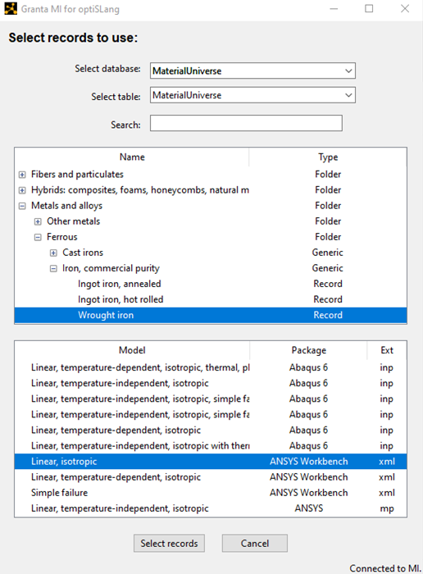Collapse the Metals and alloys folder
This screenshot has width=423, height=574.
(x=22, y=206)
